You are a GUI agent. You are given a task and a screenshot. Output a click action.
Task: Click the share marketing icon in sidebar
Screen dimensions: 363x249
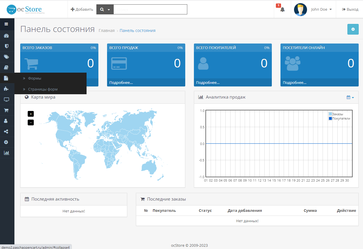tap(6, 131)
